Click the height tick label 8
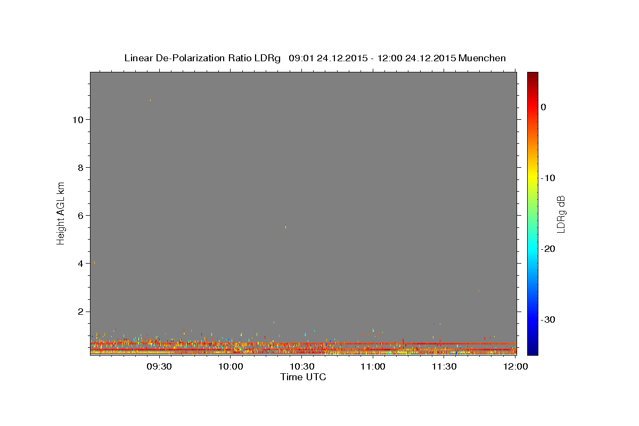Image resolution: width=639 pixels, height=426 pixels. (x=79, y=168)
